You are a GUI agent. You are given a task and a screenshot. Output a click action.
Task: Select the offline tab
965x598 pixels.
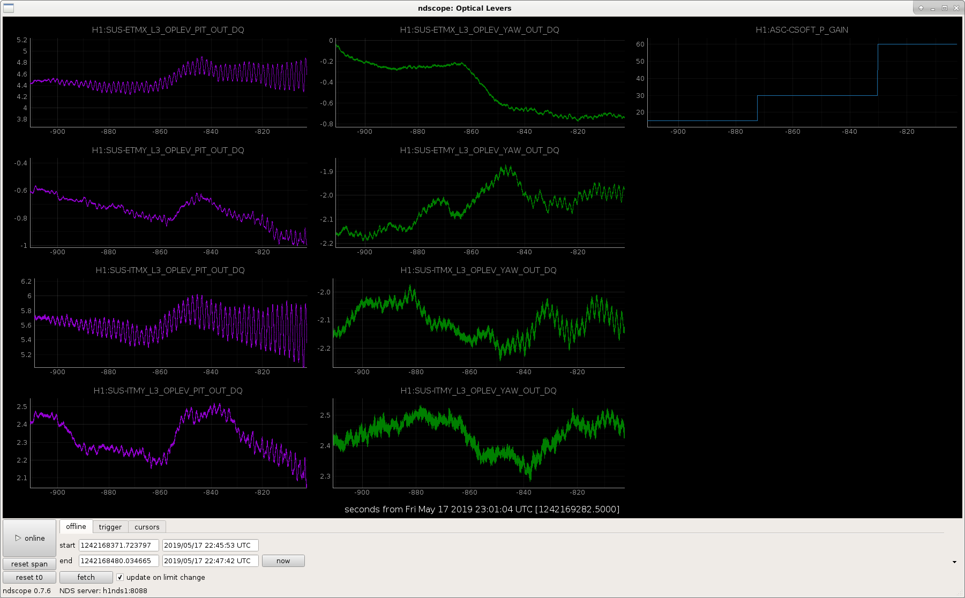(x=76, y=526)
